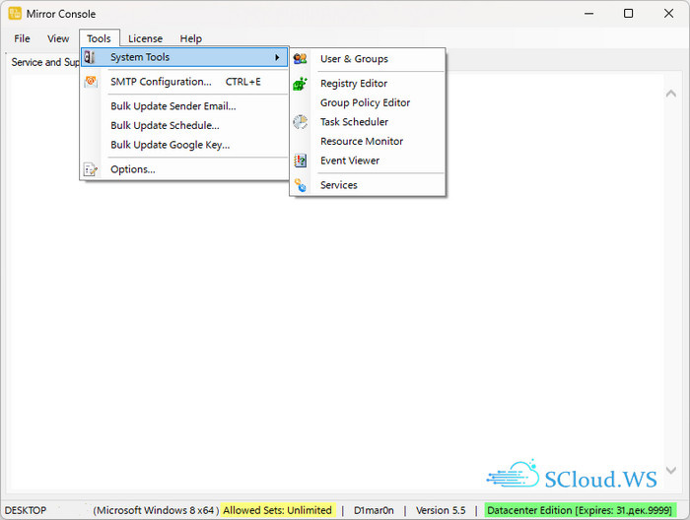Choose Bulk Update Schedule entry
Viewport: 690px width, 520px height.
pyautogui.click(x=165, y=126)
